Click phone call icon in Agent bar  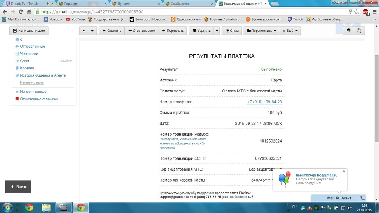(x=362, y=198)
